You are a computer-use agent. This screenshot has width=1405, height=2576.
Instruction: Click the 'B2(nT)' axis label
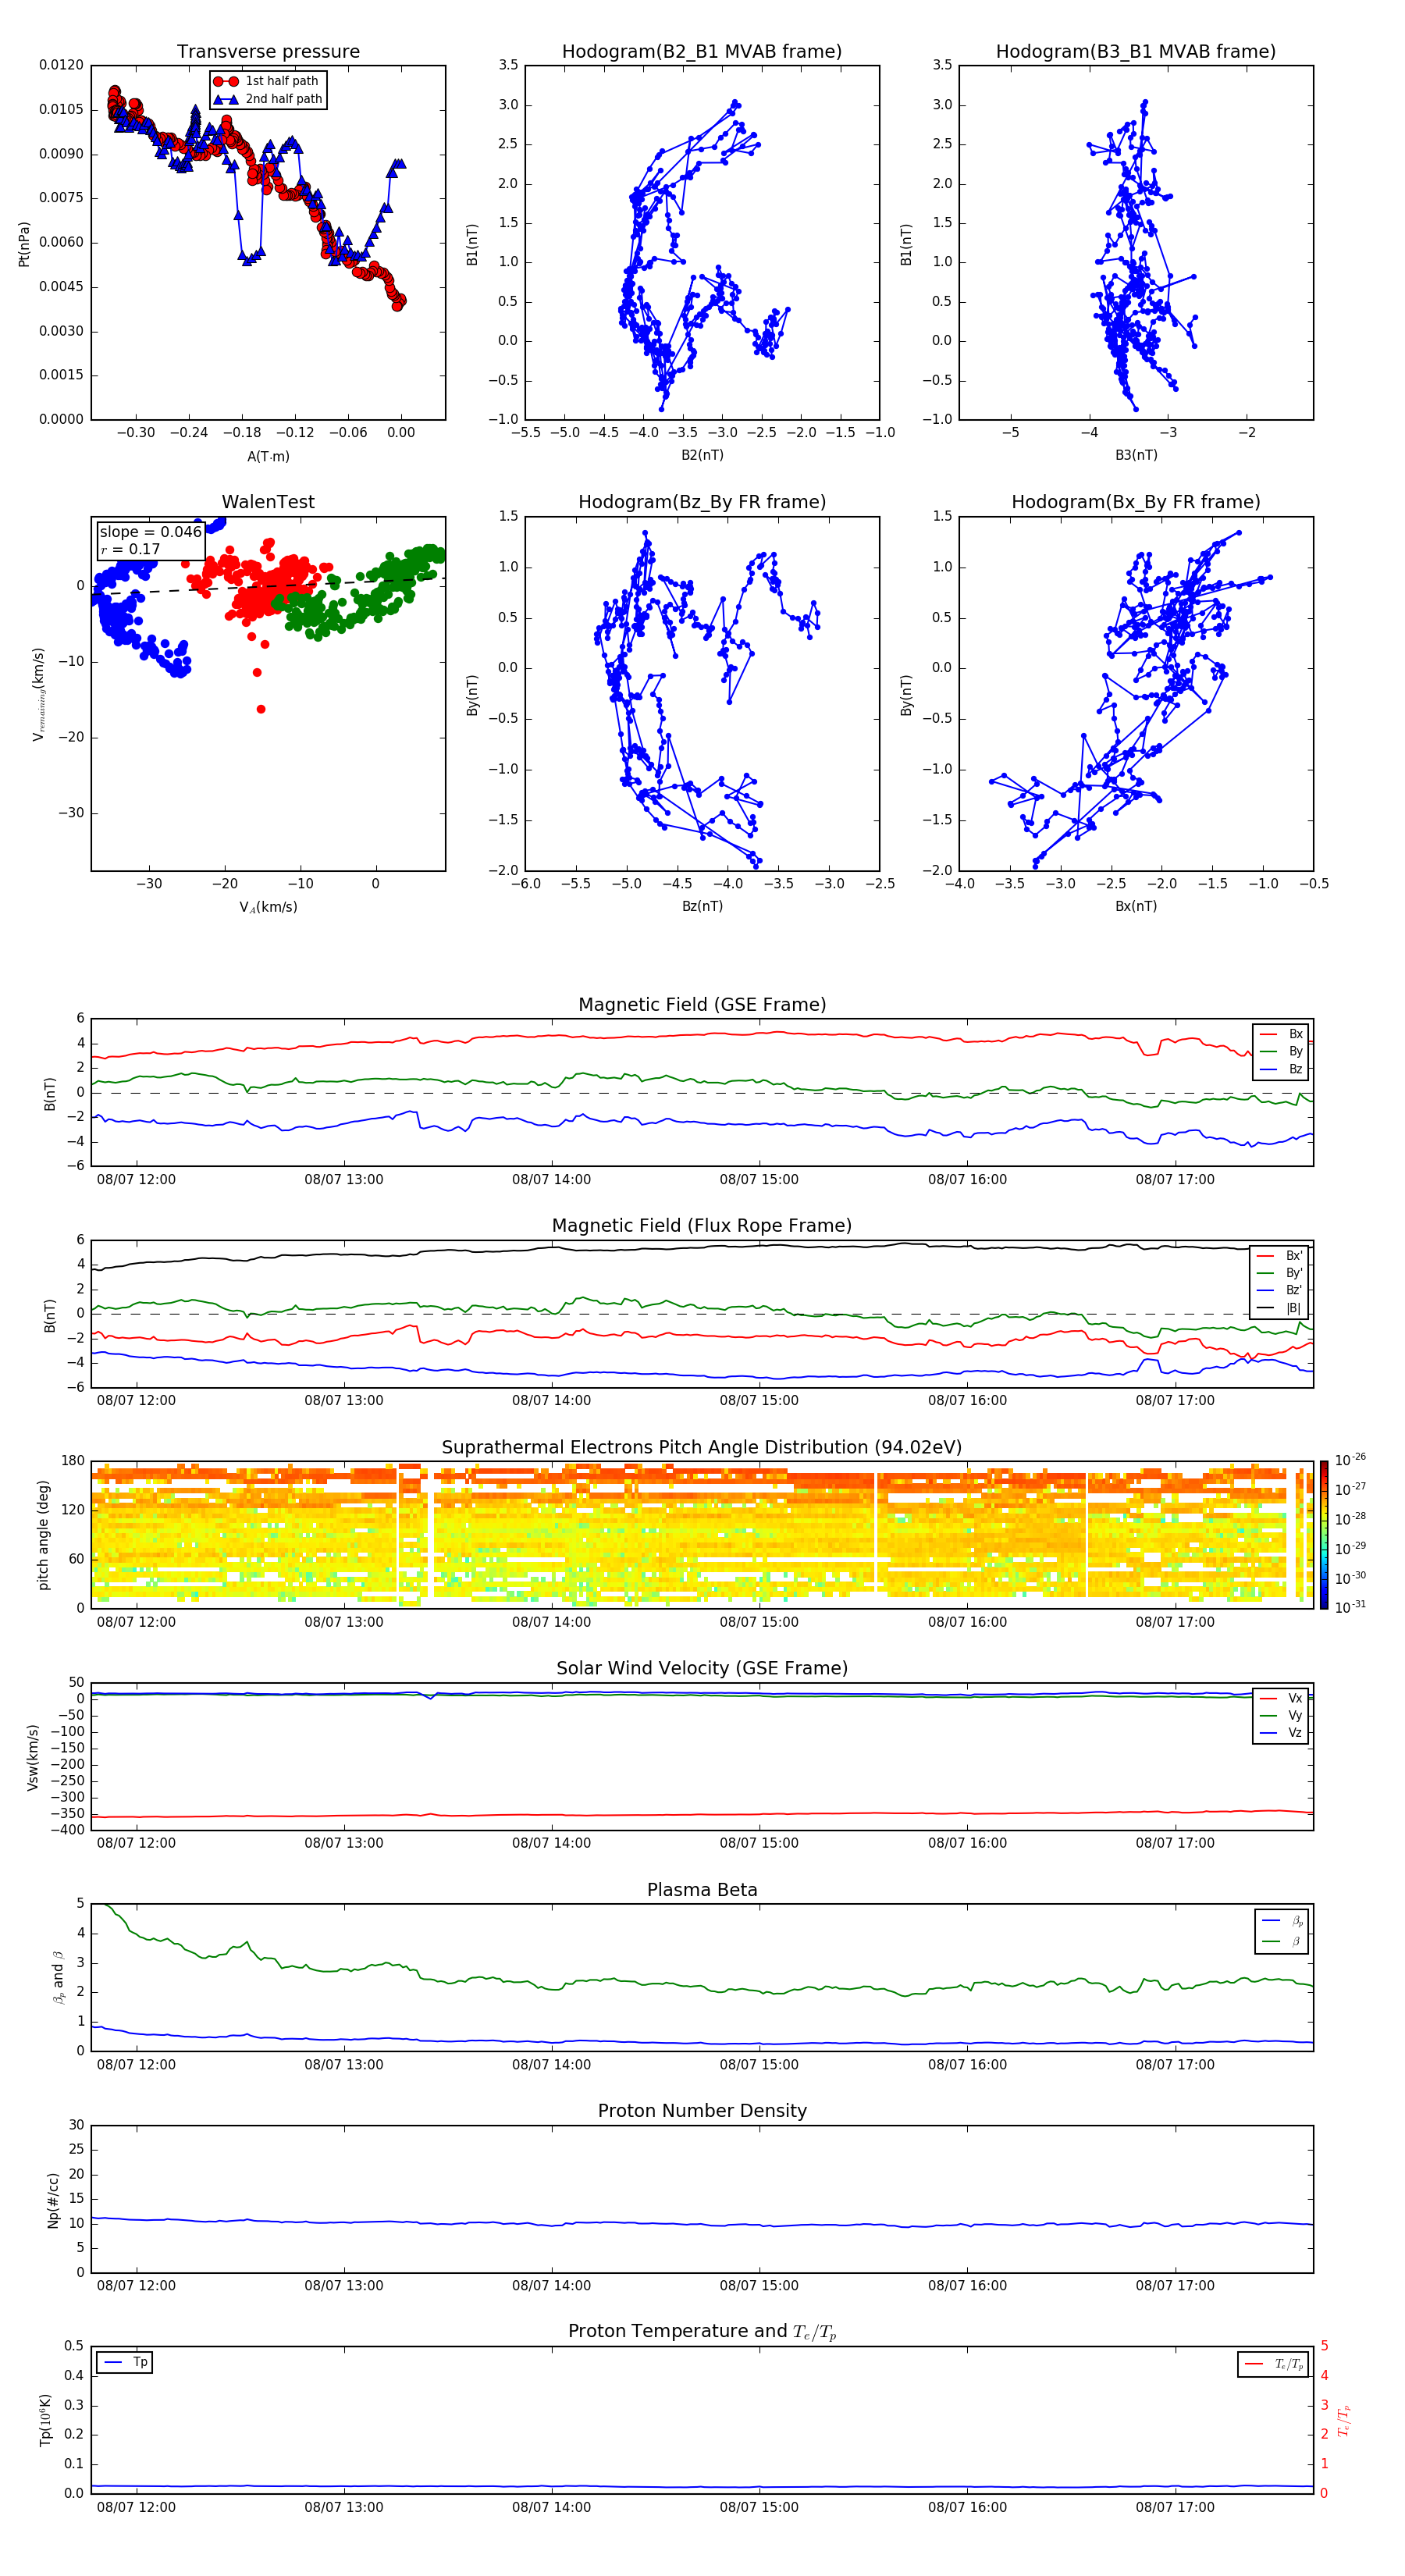[702, 455]
